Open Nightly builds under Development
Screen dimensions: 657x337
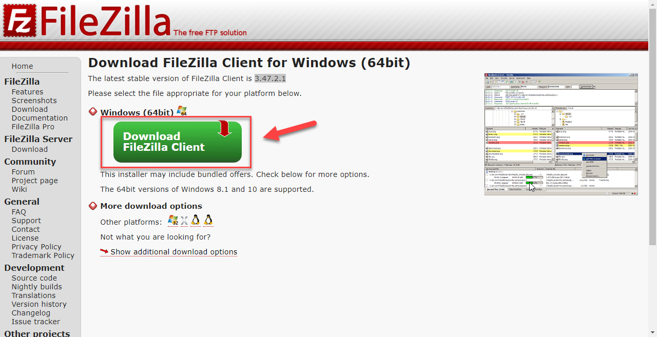point(37,287)
